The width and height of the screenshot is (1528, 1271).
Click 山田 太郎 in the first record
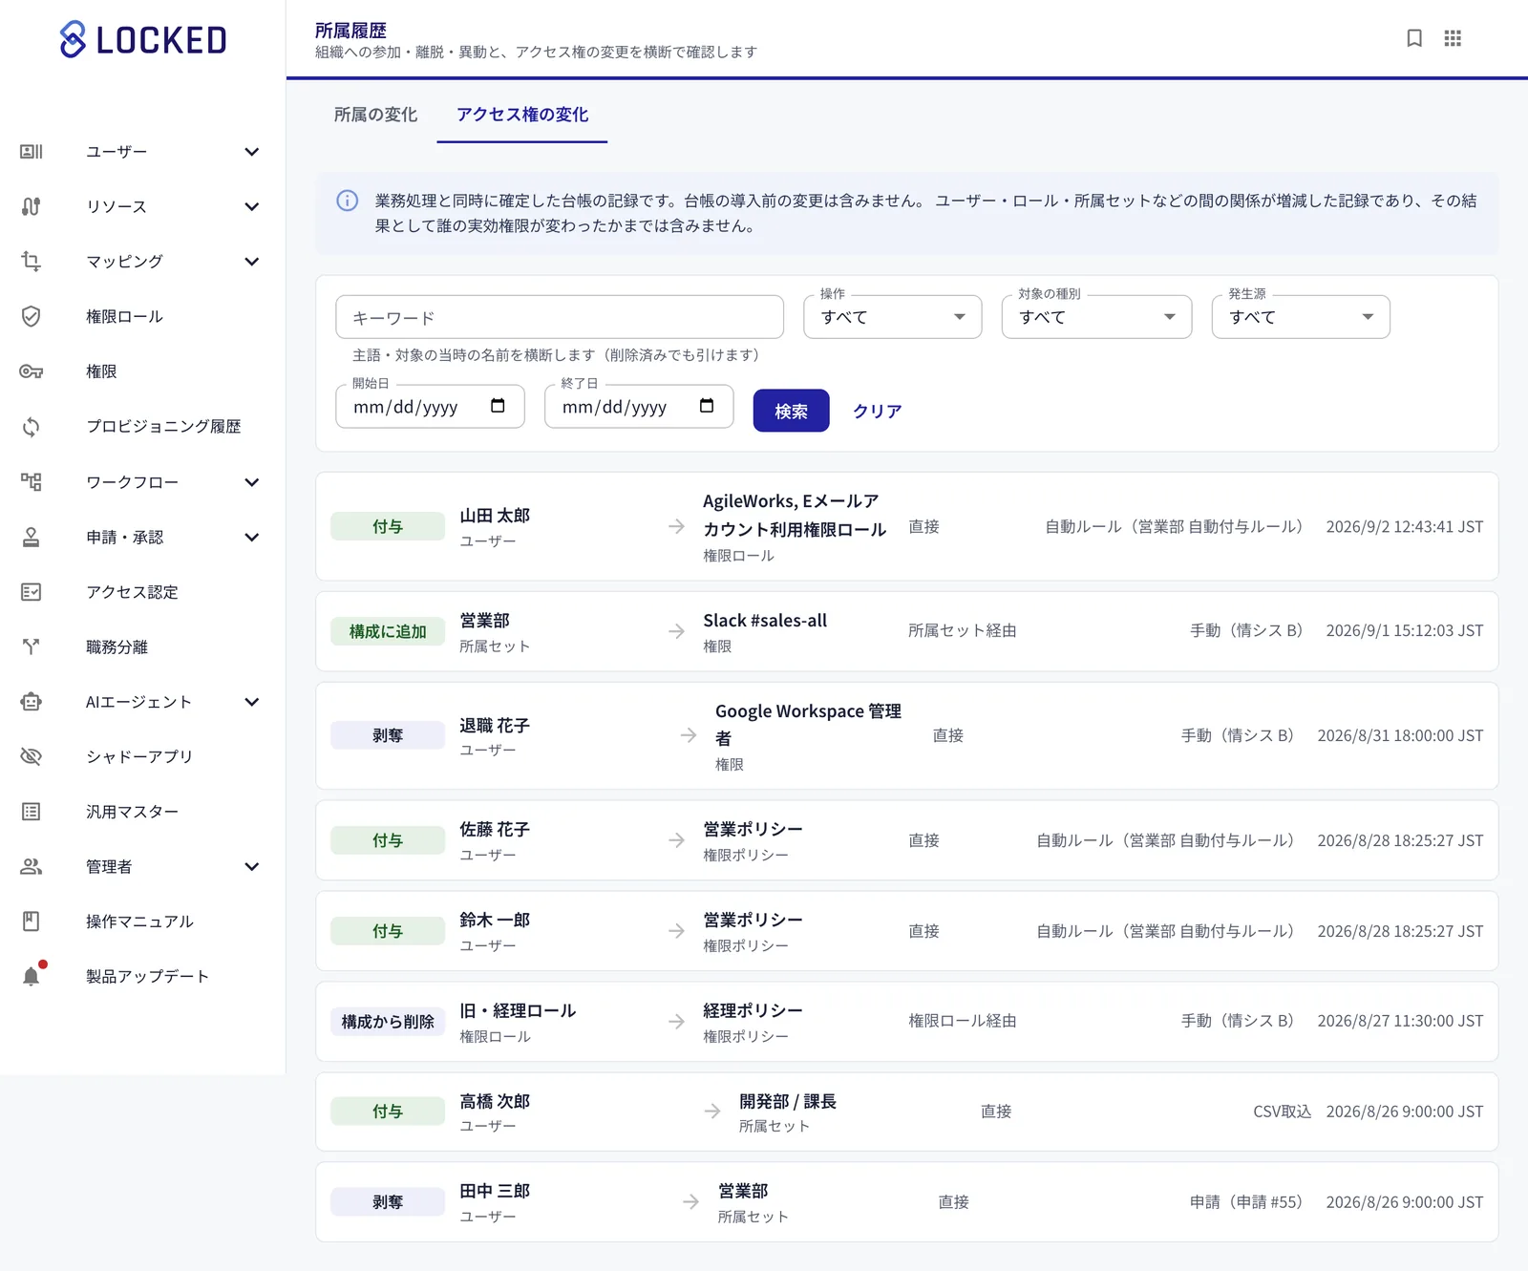pos(495,516)
